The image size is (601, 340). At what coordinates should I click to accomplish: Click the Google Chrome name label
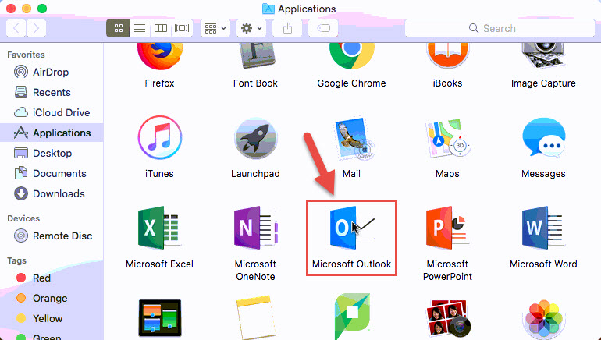pyautogui.click(x=351, y=83)
